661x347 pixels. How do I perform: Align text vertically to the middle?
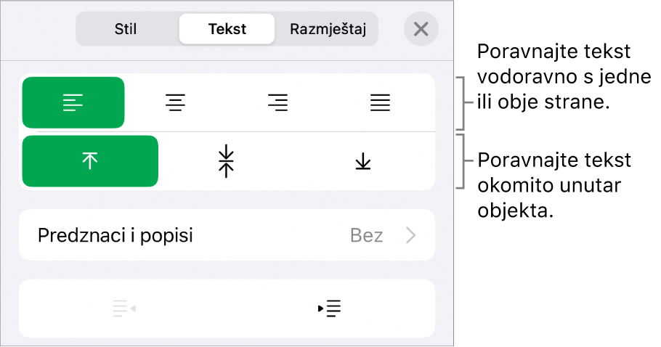coord(227,162)
